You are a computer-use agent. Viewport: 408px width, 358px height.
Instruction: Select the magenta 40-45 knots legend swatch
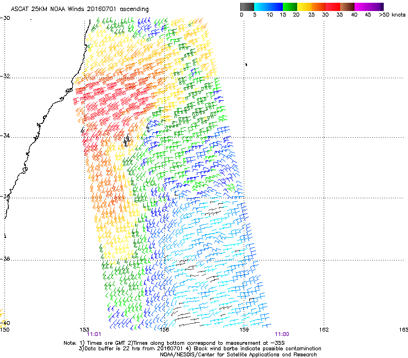(x=362, y=7)
